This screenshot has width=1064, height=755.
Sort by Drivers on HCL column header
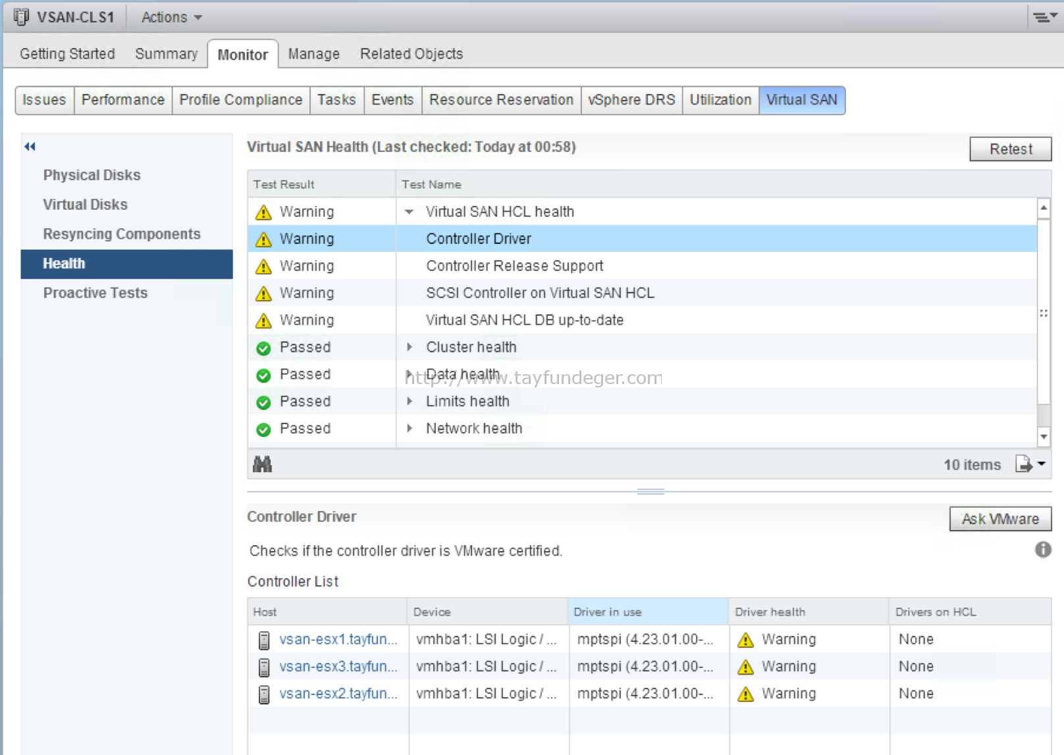970,612
